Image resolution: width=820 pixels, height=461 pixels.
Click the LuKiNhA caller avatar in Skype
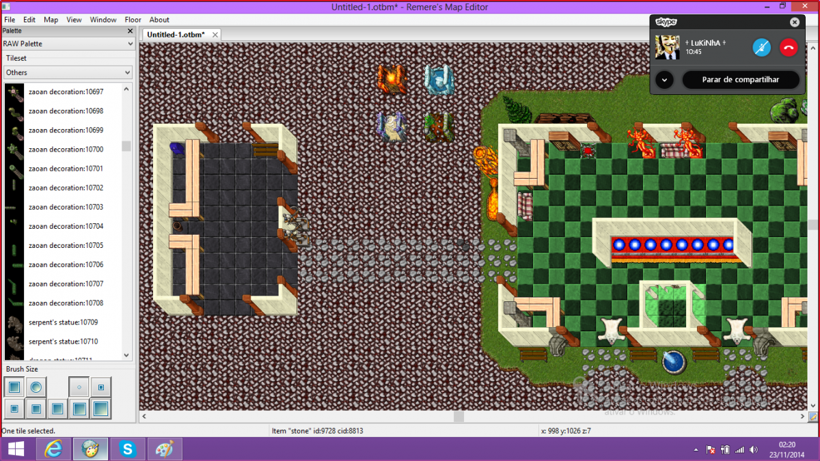point(668,47)
